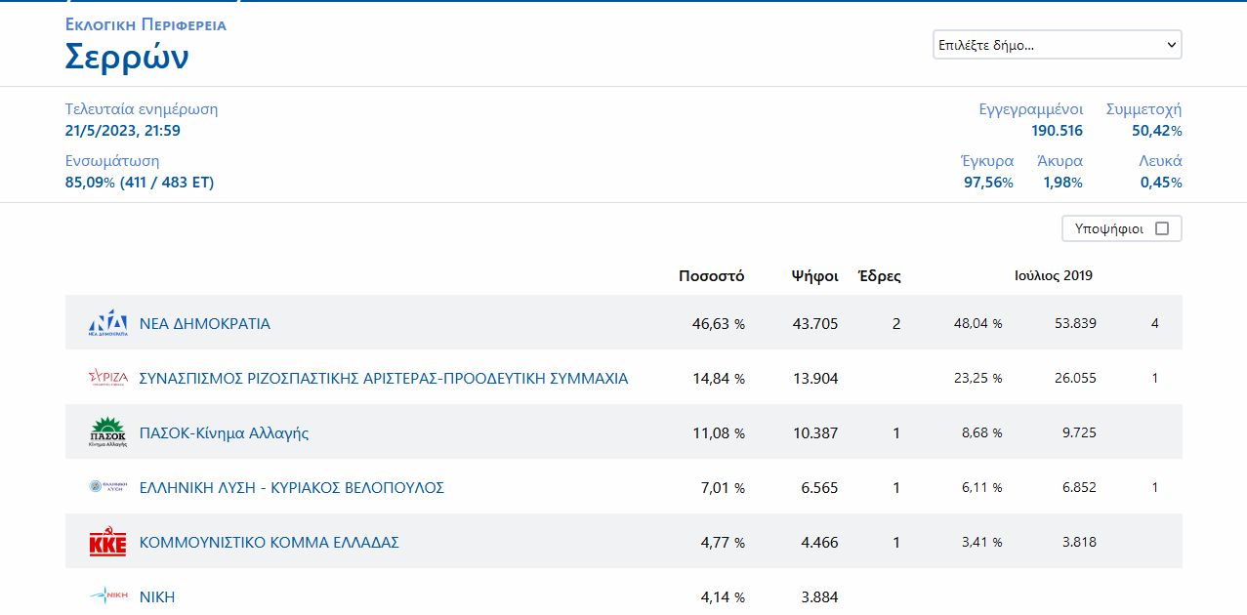This screenshot has height=615, width=1247.
Task: Open ΕΛΛΗΝΙΚΗ ΛΥΣΗ - ΚΥΡΙΑΚΟΣ ΒΕΛΟΠΟΥΛΟΣ link
Action: (x=292, y=488)
